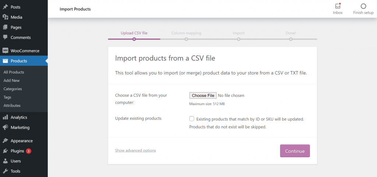Click the Choose File button
Screen dimensions: 377x177
coord(203,95)
